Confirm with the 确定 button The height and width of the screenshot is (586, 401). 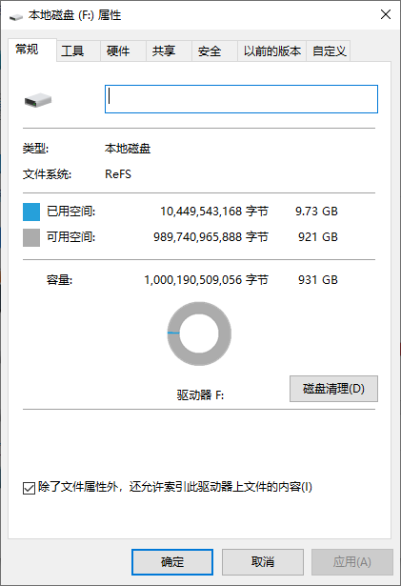point(172,562)
